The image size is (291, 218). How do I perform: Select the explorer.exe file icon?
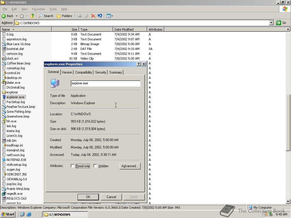[4, 97]
